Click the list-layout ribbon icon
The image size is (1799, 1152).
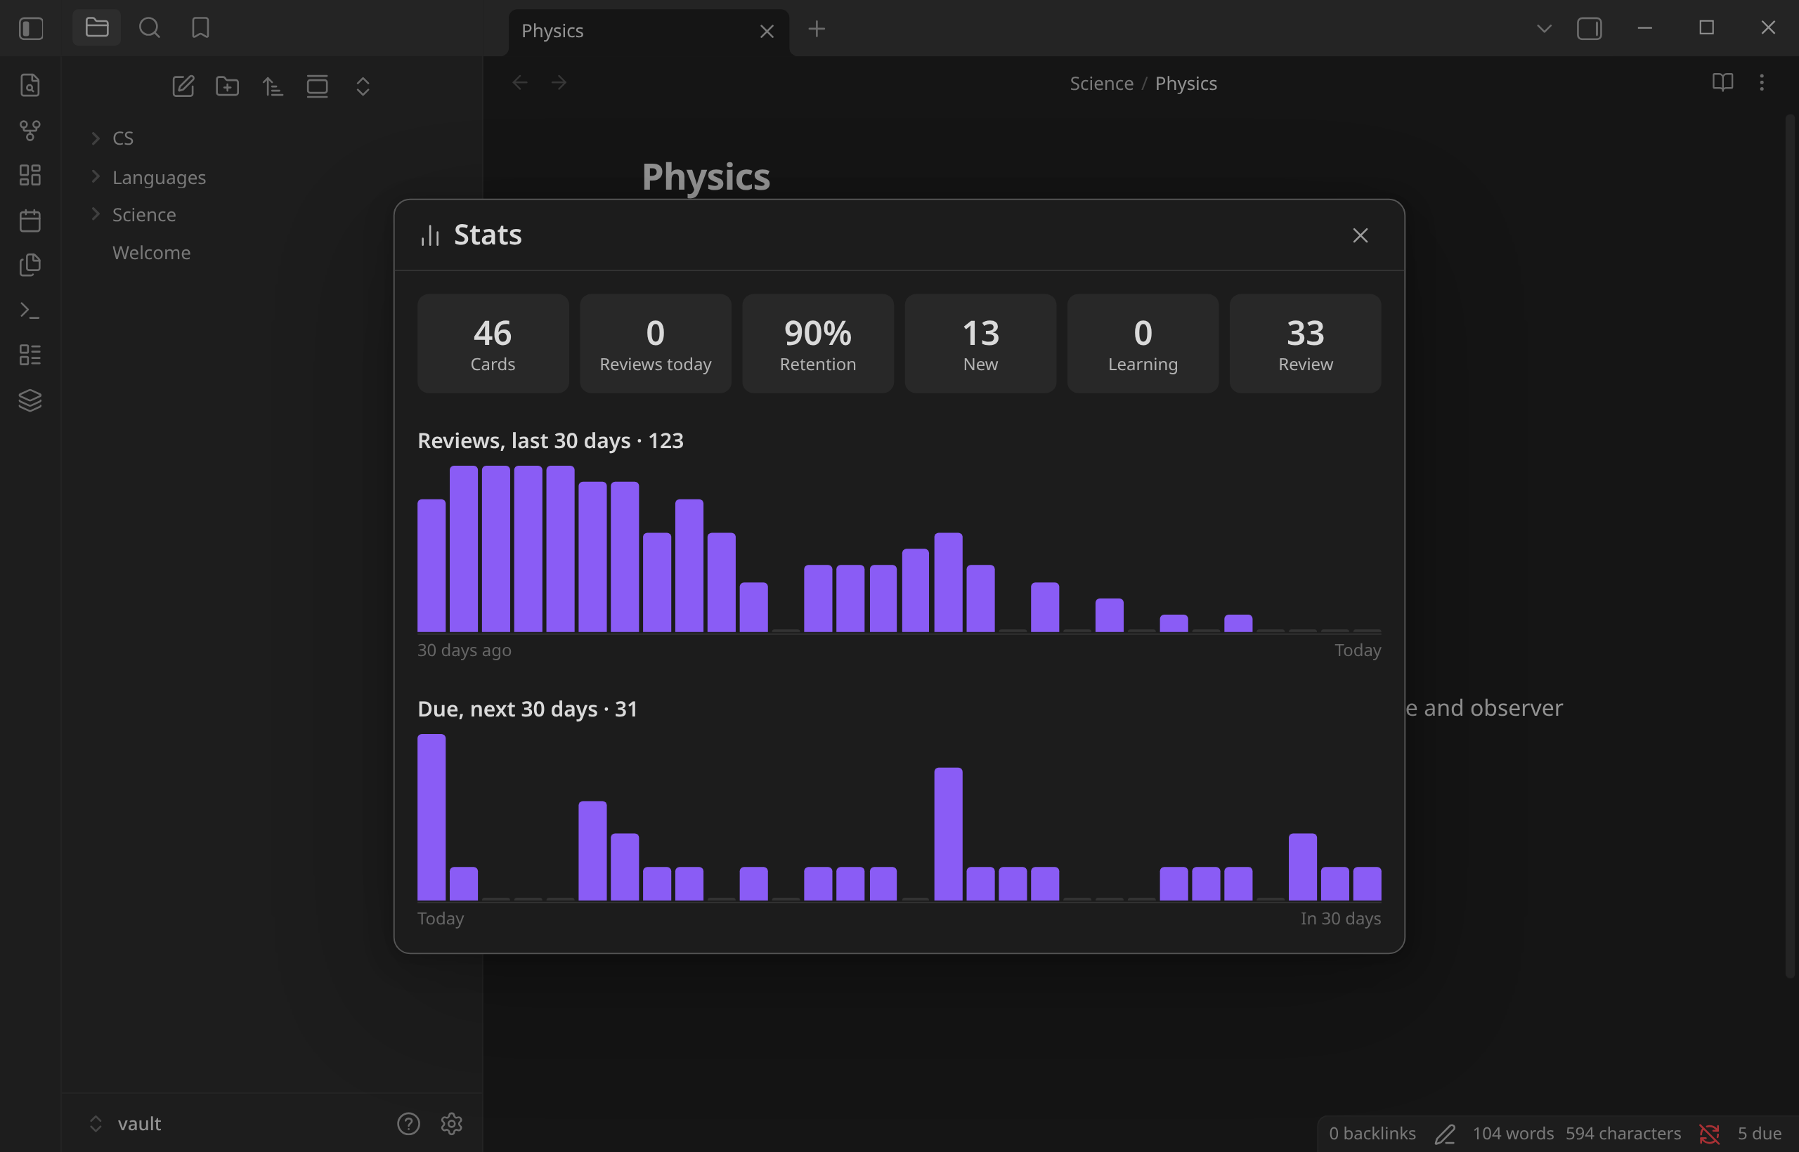coord(30,355)
